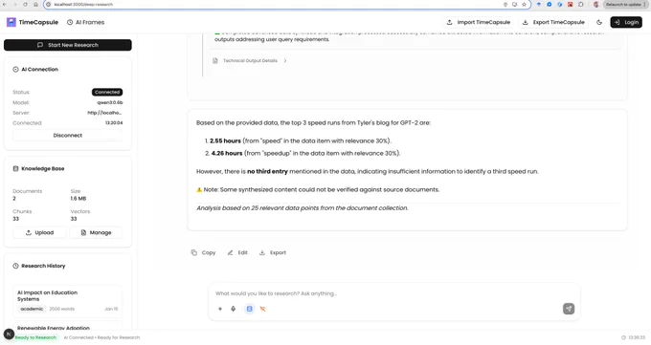Viewport: 651px width, 345px height.
Task: Click the browser back arrow
Action: pyautogui.click(x=5, y=4)
